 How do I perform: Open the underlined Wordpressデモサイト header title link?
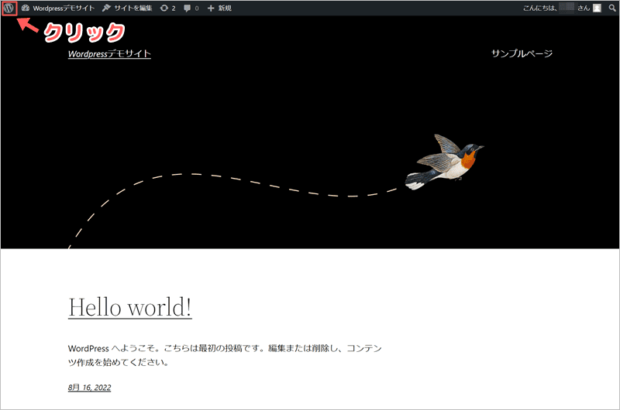(109, 53)
